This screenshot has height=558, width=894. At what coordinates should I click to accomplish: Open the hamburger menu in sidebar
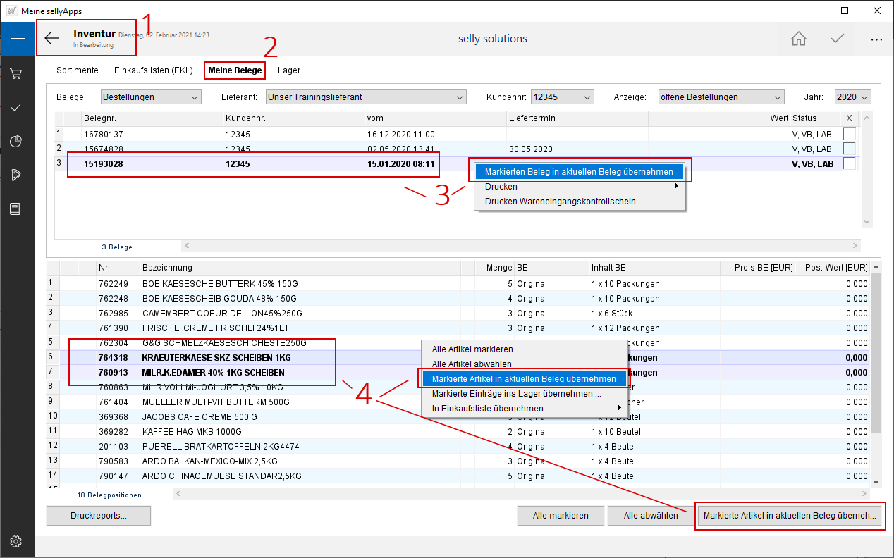[17, 39]
